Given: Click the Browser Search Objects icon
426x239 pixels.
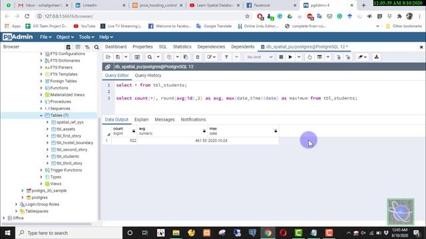Looking at the screenshot, I should pos(97,47).
